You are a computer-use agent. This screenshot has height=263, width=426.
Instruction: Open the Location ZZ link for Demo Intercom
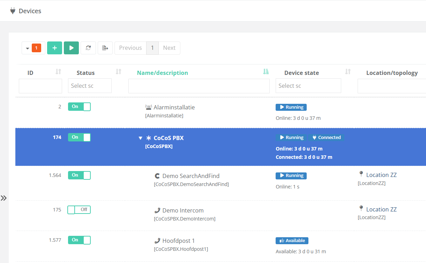tap(381, 209)
